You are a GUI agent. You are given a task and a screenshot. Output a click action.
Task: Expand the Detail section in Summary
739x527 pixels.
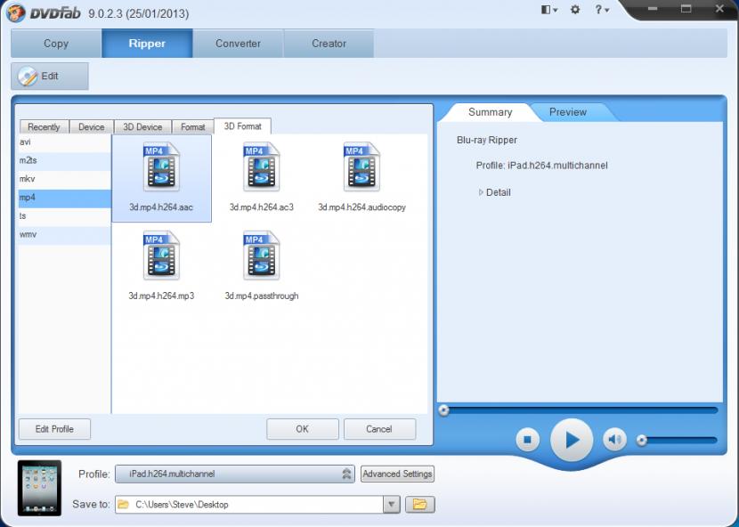point(494,192)
